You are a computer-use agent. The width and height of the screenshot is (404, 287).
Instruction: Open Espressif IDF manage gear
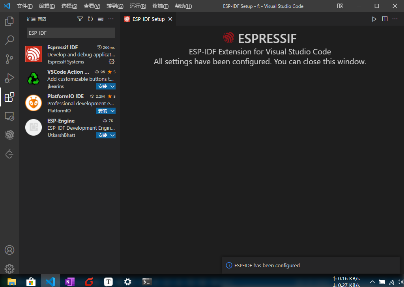(112, 61)
